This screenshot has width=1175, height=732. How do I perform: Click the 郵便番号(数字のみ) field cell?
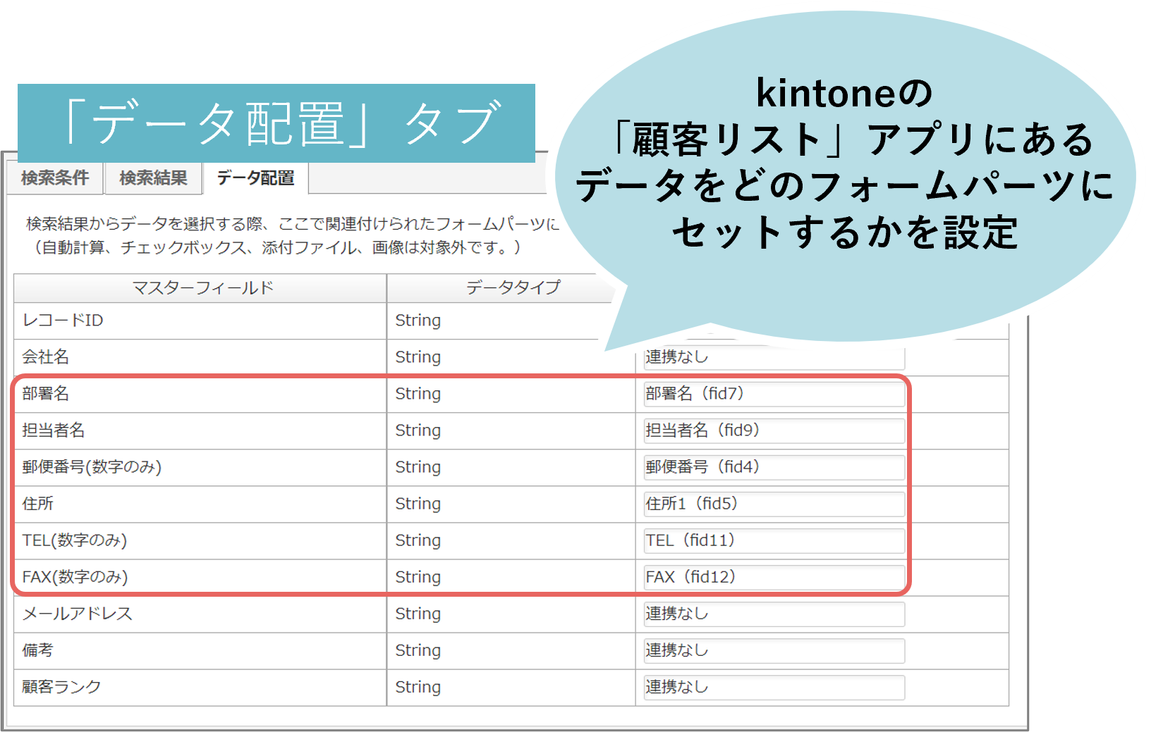[x=200, y=467]
